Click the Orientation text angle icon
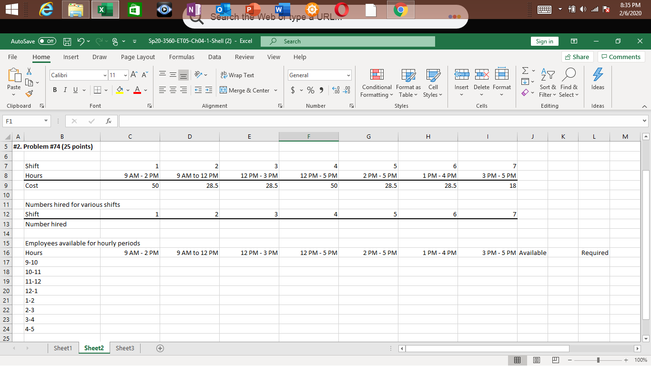 [198, 75]
